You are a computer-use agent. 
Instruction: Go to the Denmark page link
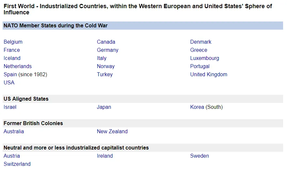coord(201,42)
